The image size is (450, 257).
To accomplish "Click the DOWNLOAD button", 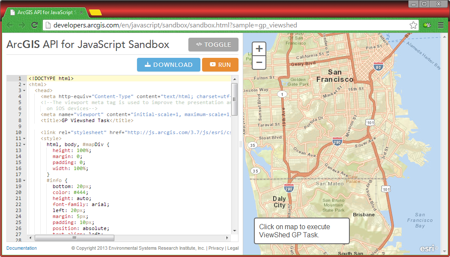I will [x=168, y=65].
